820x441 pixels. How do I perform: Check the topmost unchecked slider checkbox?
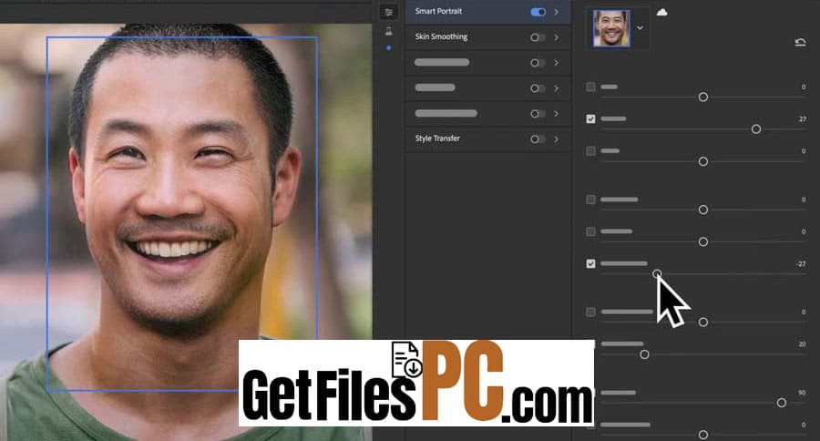[591, 87]
